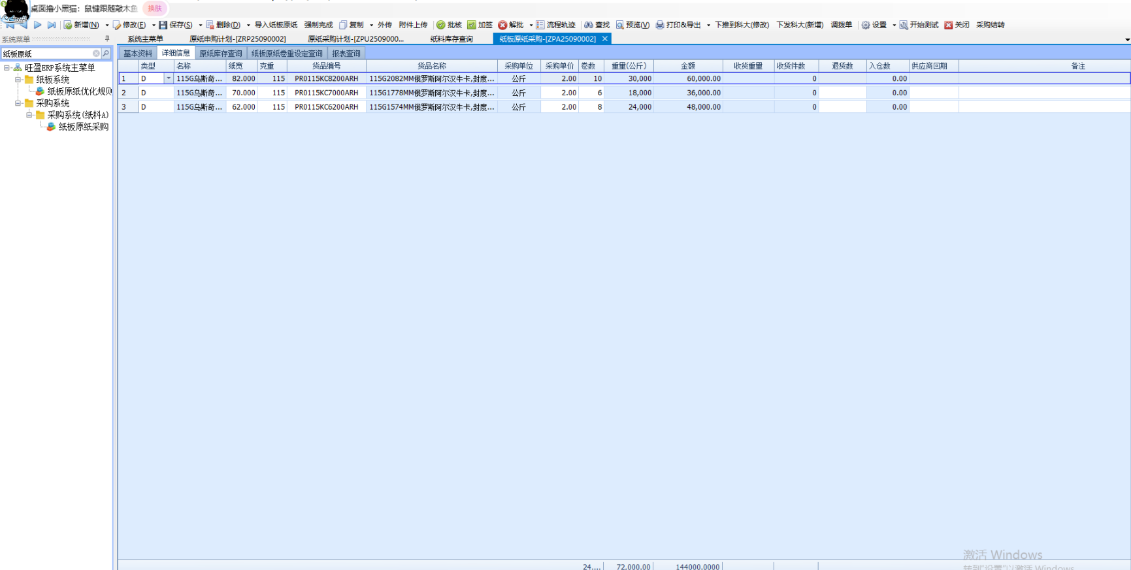The image size is (1131, 570).
Task: Click the 附件上传 attachment upload button
Action: tap(413, 25)
